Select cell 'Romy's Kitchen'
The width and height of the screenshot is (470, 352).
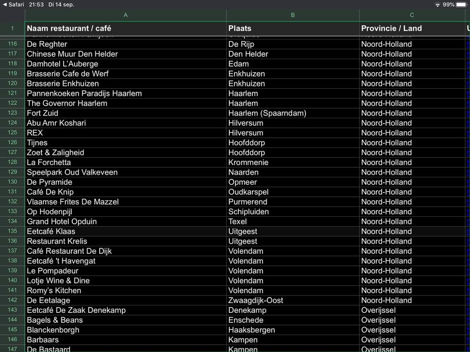(x=126, y=291)
